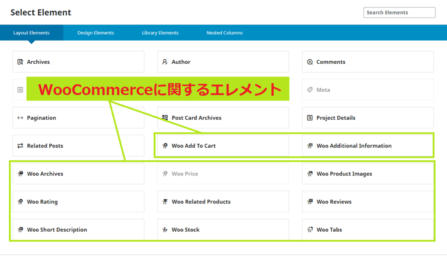Select the Woo Tabs label
Screen dimensions: 447x256
pyautogui.click(x=329, y=230)
